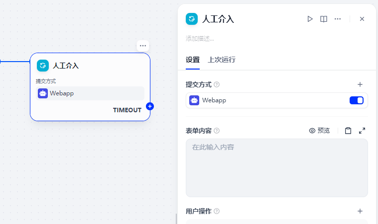Click the 用户操作 section heading

tap(199, 211)
